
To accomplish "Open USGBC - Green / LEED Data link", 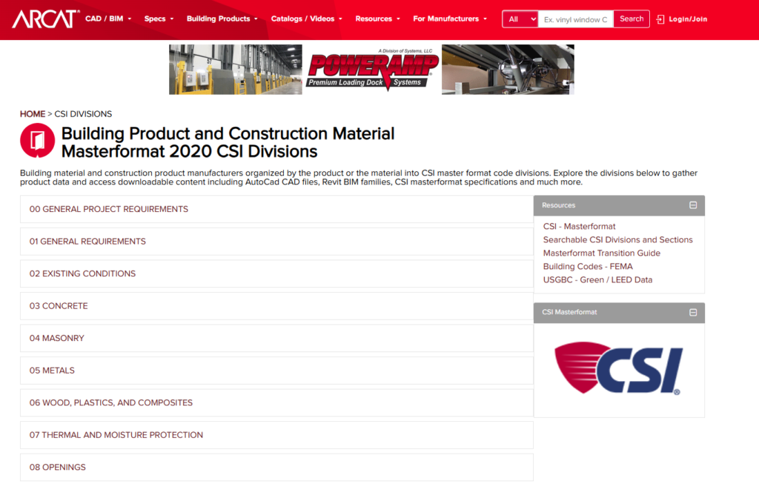I will pyautogui.click(x=597, y=279).
